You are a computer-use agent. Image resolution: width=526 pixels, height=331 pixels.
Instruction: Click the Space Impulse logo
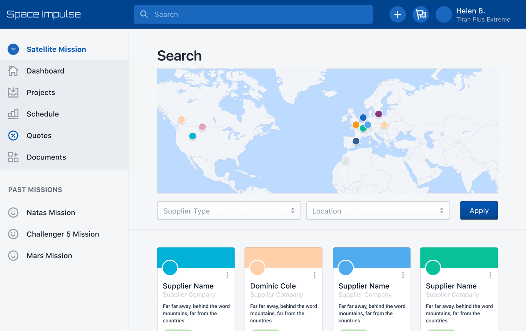coord(44,15)
